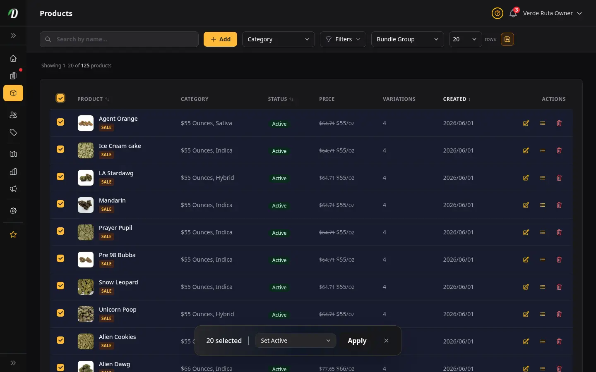Open variations list for LA Stardawg

543,178
